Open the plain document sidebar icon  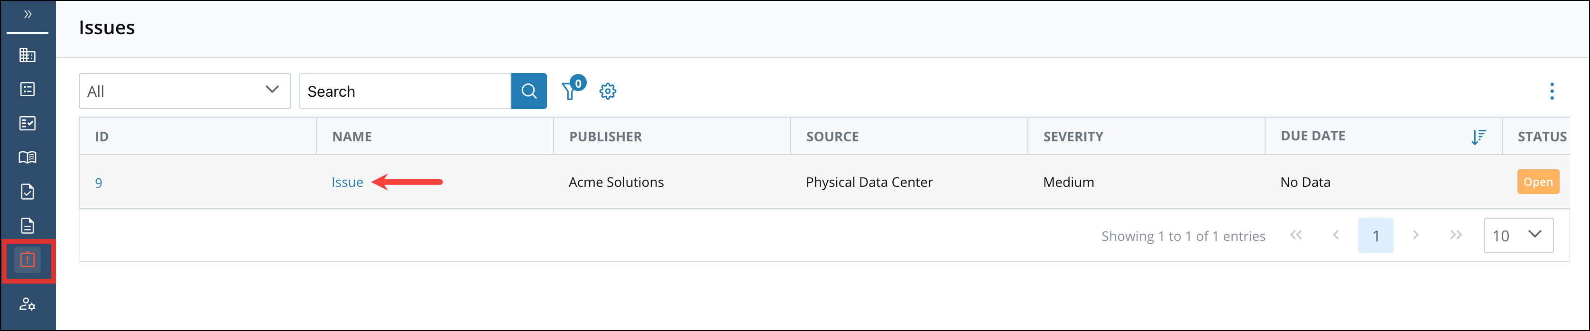[27, 225]
